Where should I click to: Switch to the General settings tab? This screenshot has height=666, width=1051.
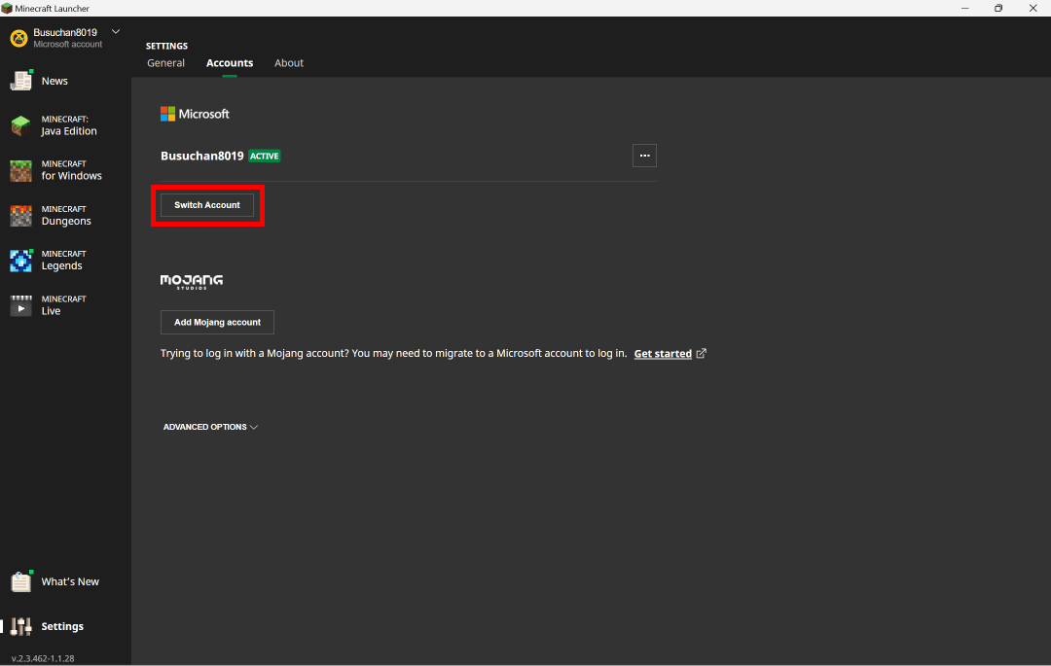(165, 62)
